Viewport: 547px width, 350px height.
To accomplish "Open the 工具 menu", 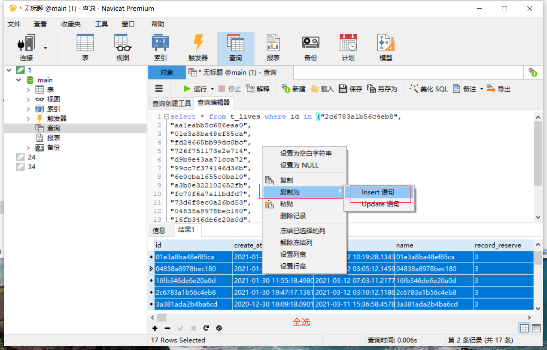I will click(x=101, y=24).
